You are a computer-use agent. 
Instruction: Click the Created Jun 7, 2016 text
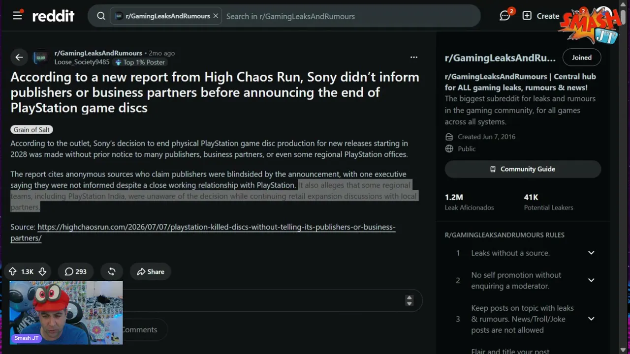tap(486, 137)
